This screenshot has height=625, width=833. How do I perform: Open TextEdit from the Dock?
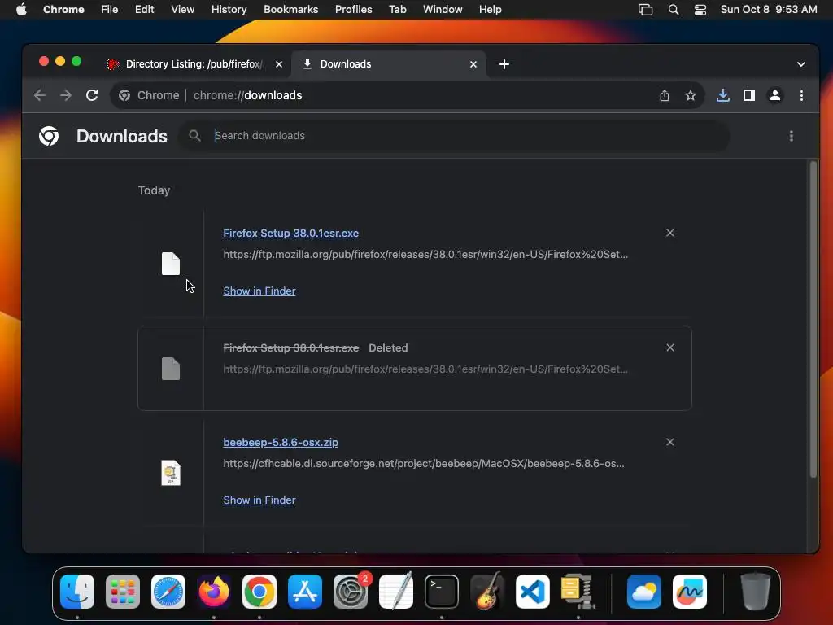click(x=396, y=592)
